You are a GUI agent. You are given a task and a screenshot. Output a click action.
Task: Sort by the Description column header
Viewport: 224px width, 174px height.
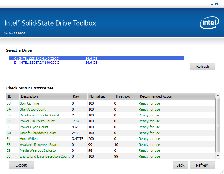tap(45, 96)
